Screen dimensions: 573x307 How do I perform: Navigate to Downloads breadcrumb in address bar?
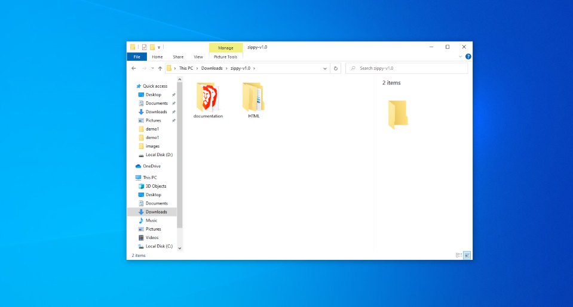[212, 68]
